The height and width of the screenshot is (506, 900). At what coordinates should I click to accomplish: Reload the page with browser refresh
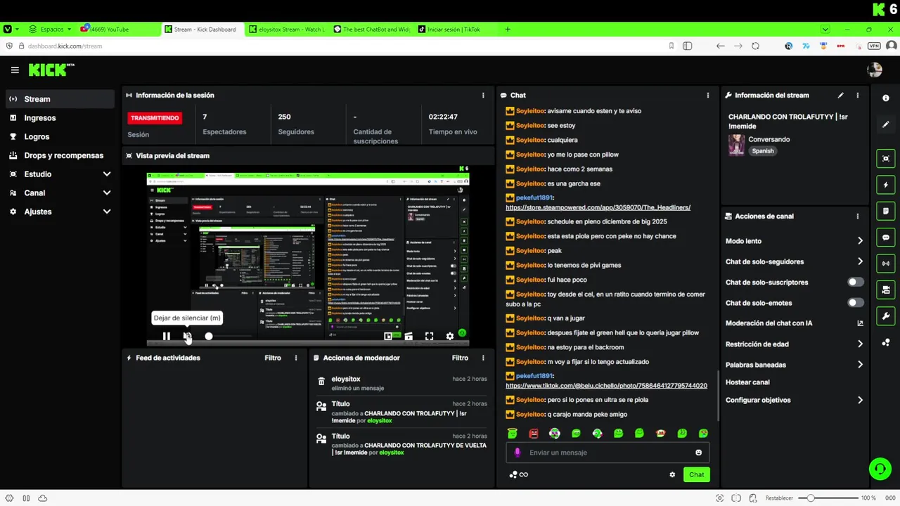[x=755, y=46]
